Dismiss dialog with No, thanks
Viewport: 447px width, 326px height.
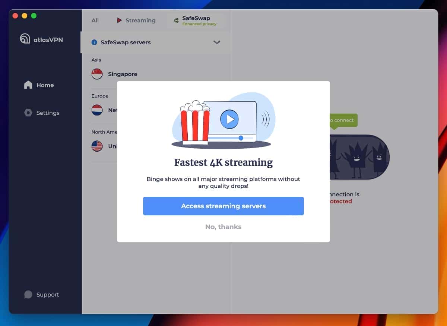point(223,227)
